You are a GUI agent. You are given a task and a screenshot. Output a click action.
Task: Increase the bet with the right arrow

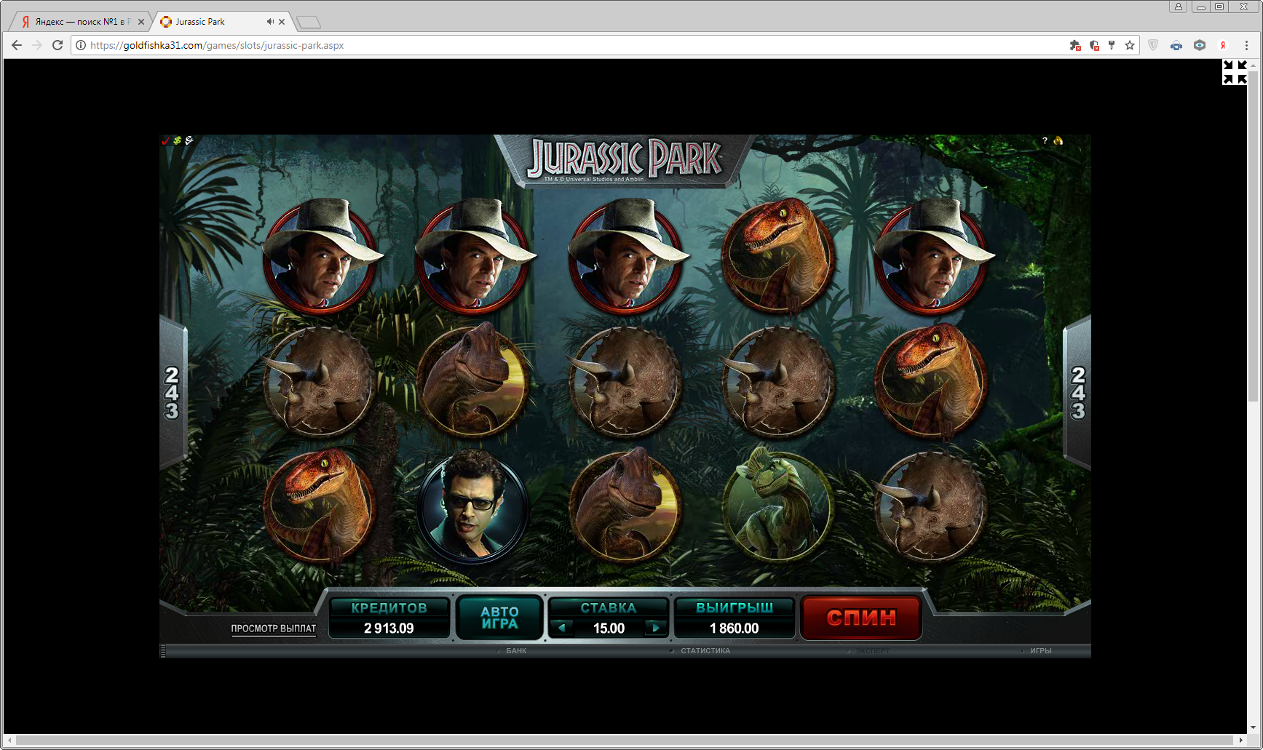(x=655, y=628)
